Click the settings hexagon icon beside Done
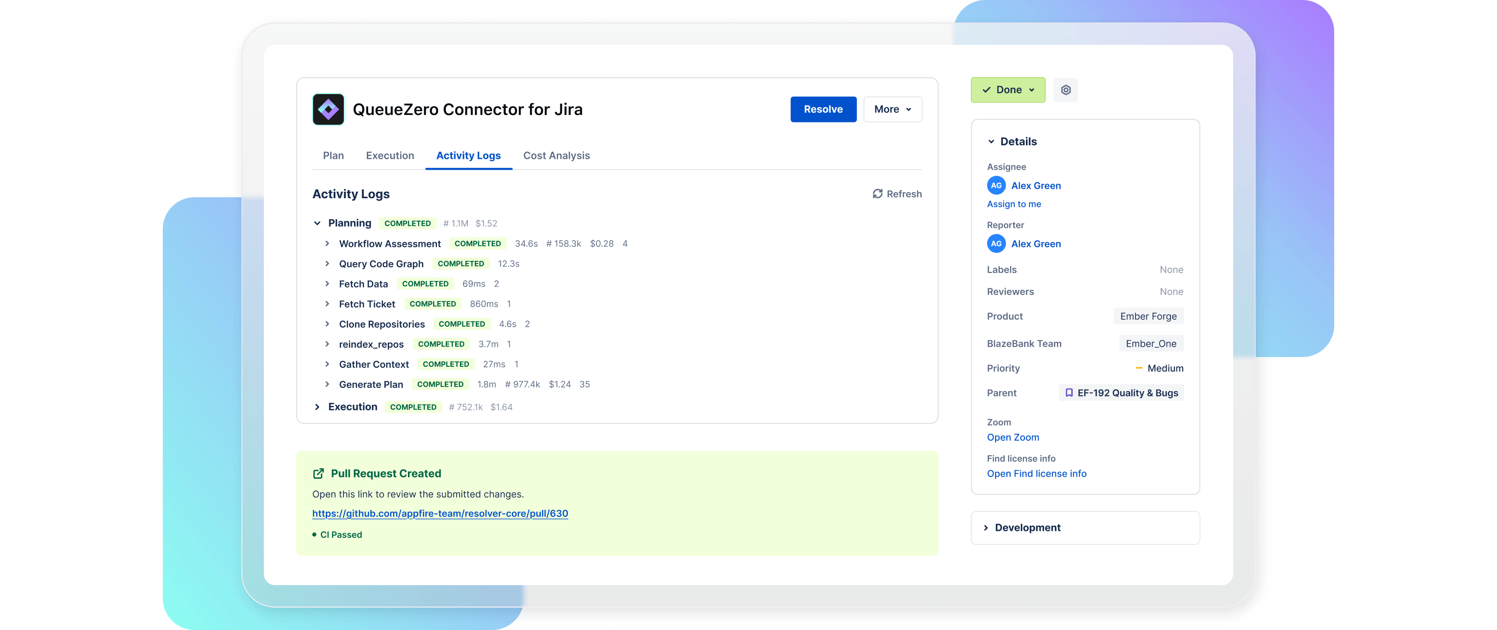This screenshot has width=1497, height=630. pyautogui.click(x=1065, y=90)
